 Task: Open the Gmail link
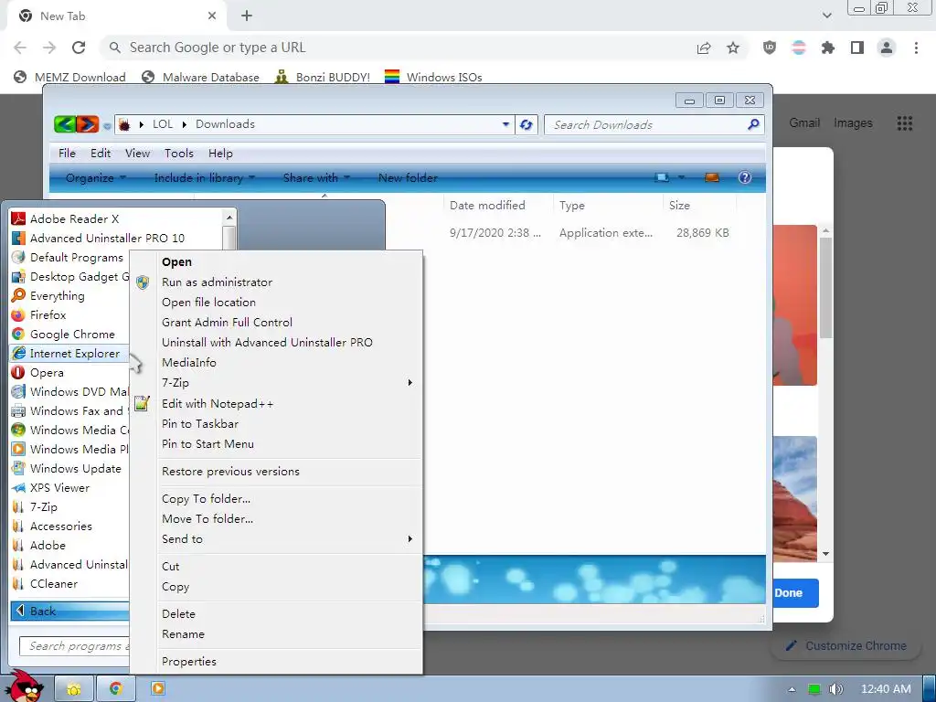804,123
